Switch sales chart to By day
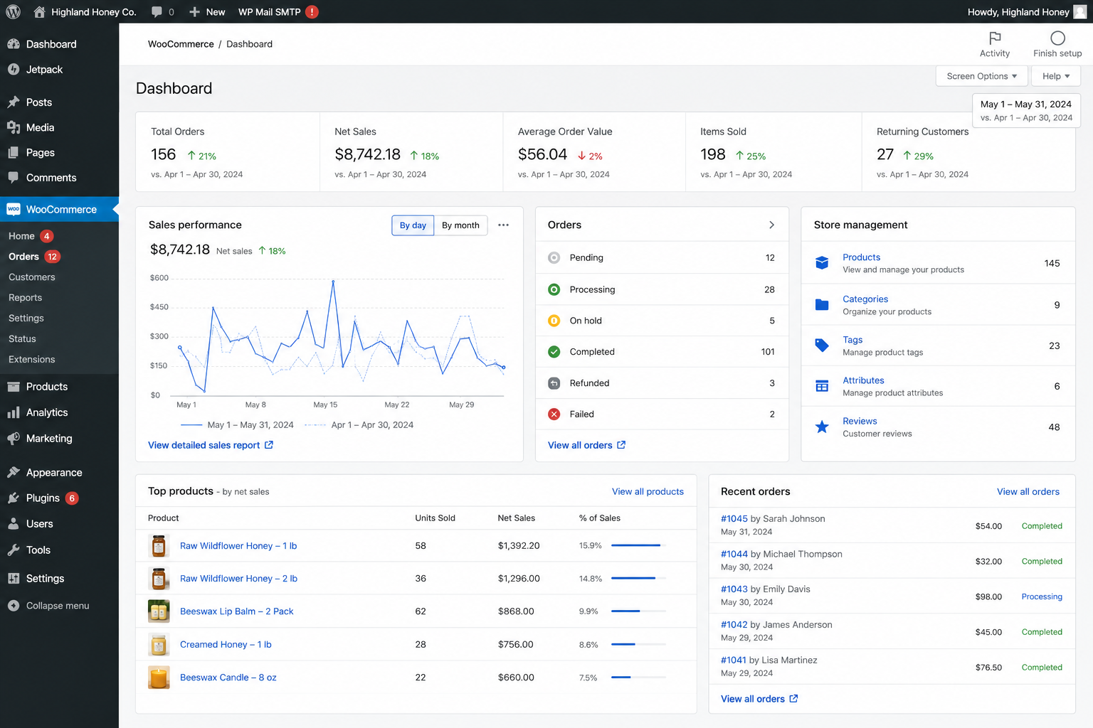Image resolution: width=1093 pixels, height=728 pixels. coord(413,225)
